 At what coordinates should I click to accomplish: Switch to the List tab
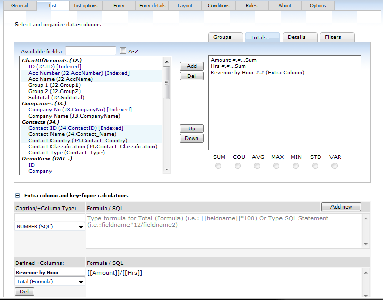click(x=53, y=6)
